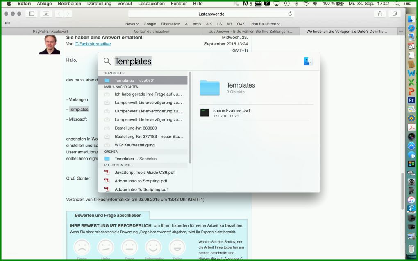
Task: Go back with the Safari back arrow
Action: 59,14
